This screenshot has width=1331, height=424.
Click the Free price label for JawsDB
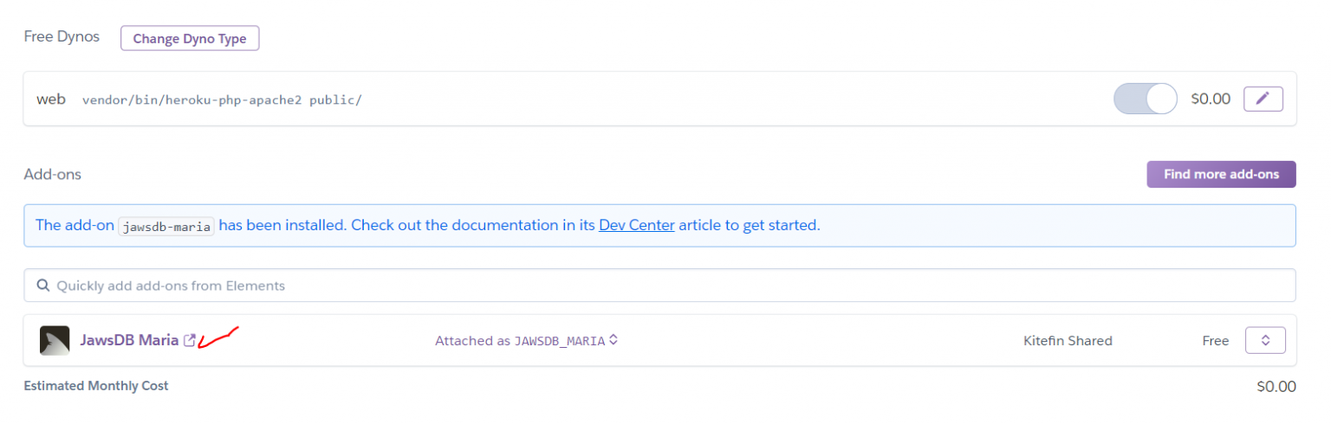(1216, 341)
